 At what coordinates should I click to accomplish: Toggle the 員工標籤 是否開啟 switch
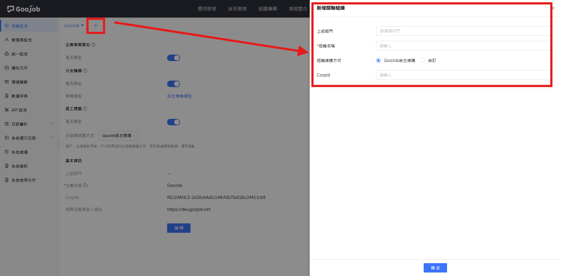174,122
